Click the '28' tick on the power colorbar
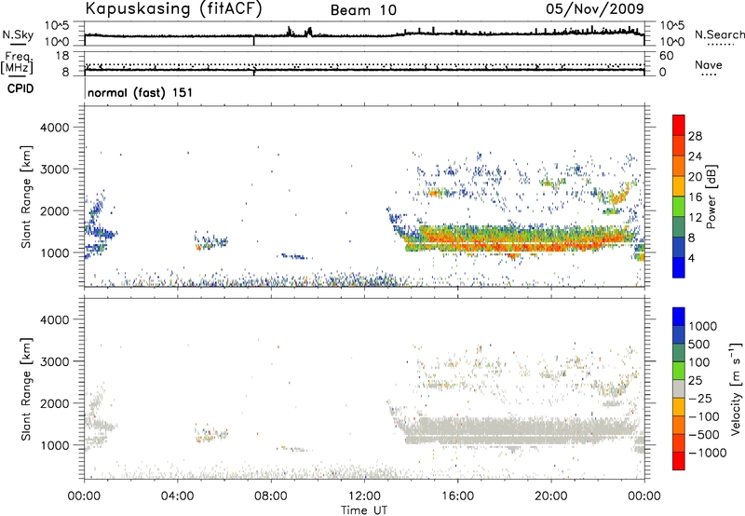745x516 pixels. tap(695, 136)
